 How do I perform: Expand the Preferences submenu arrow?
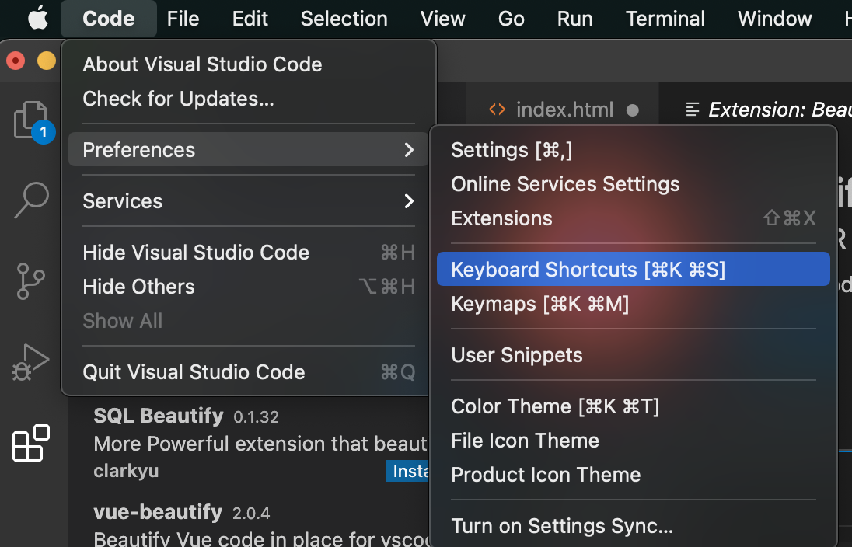(409, 150)
